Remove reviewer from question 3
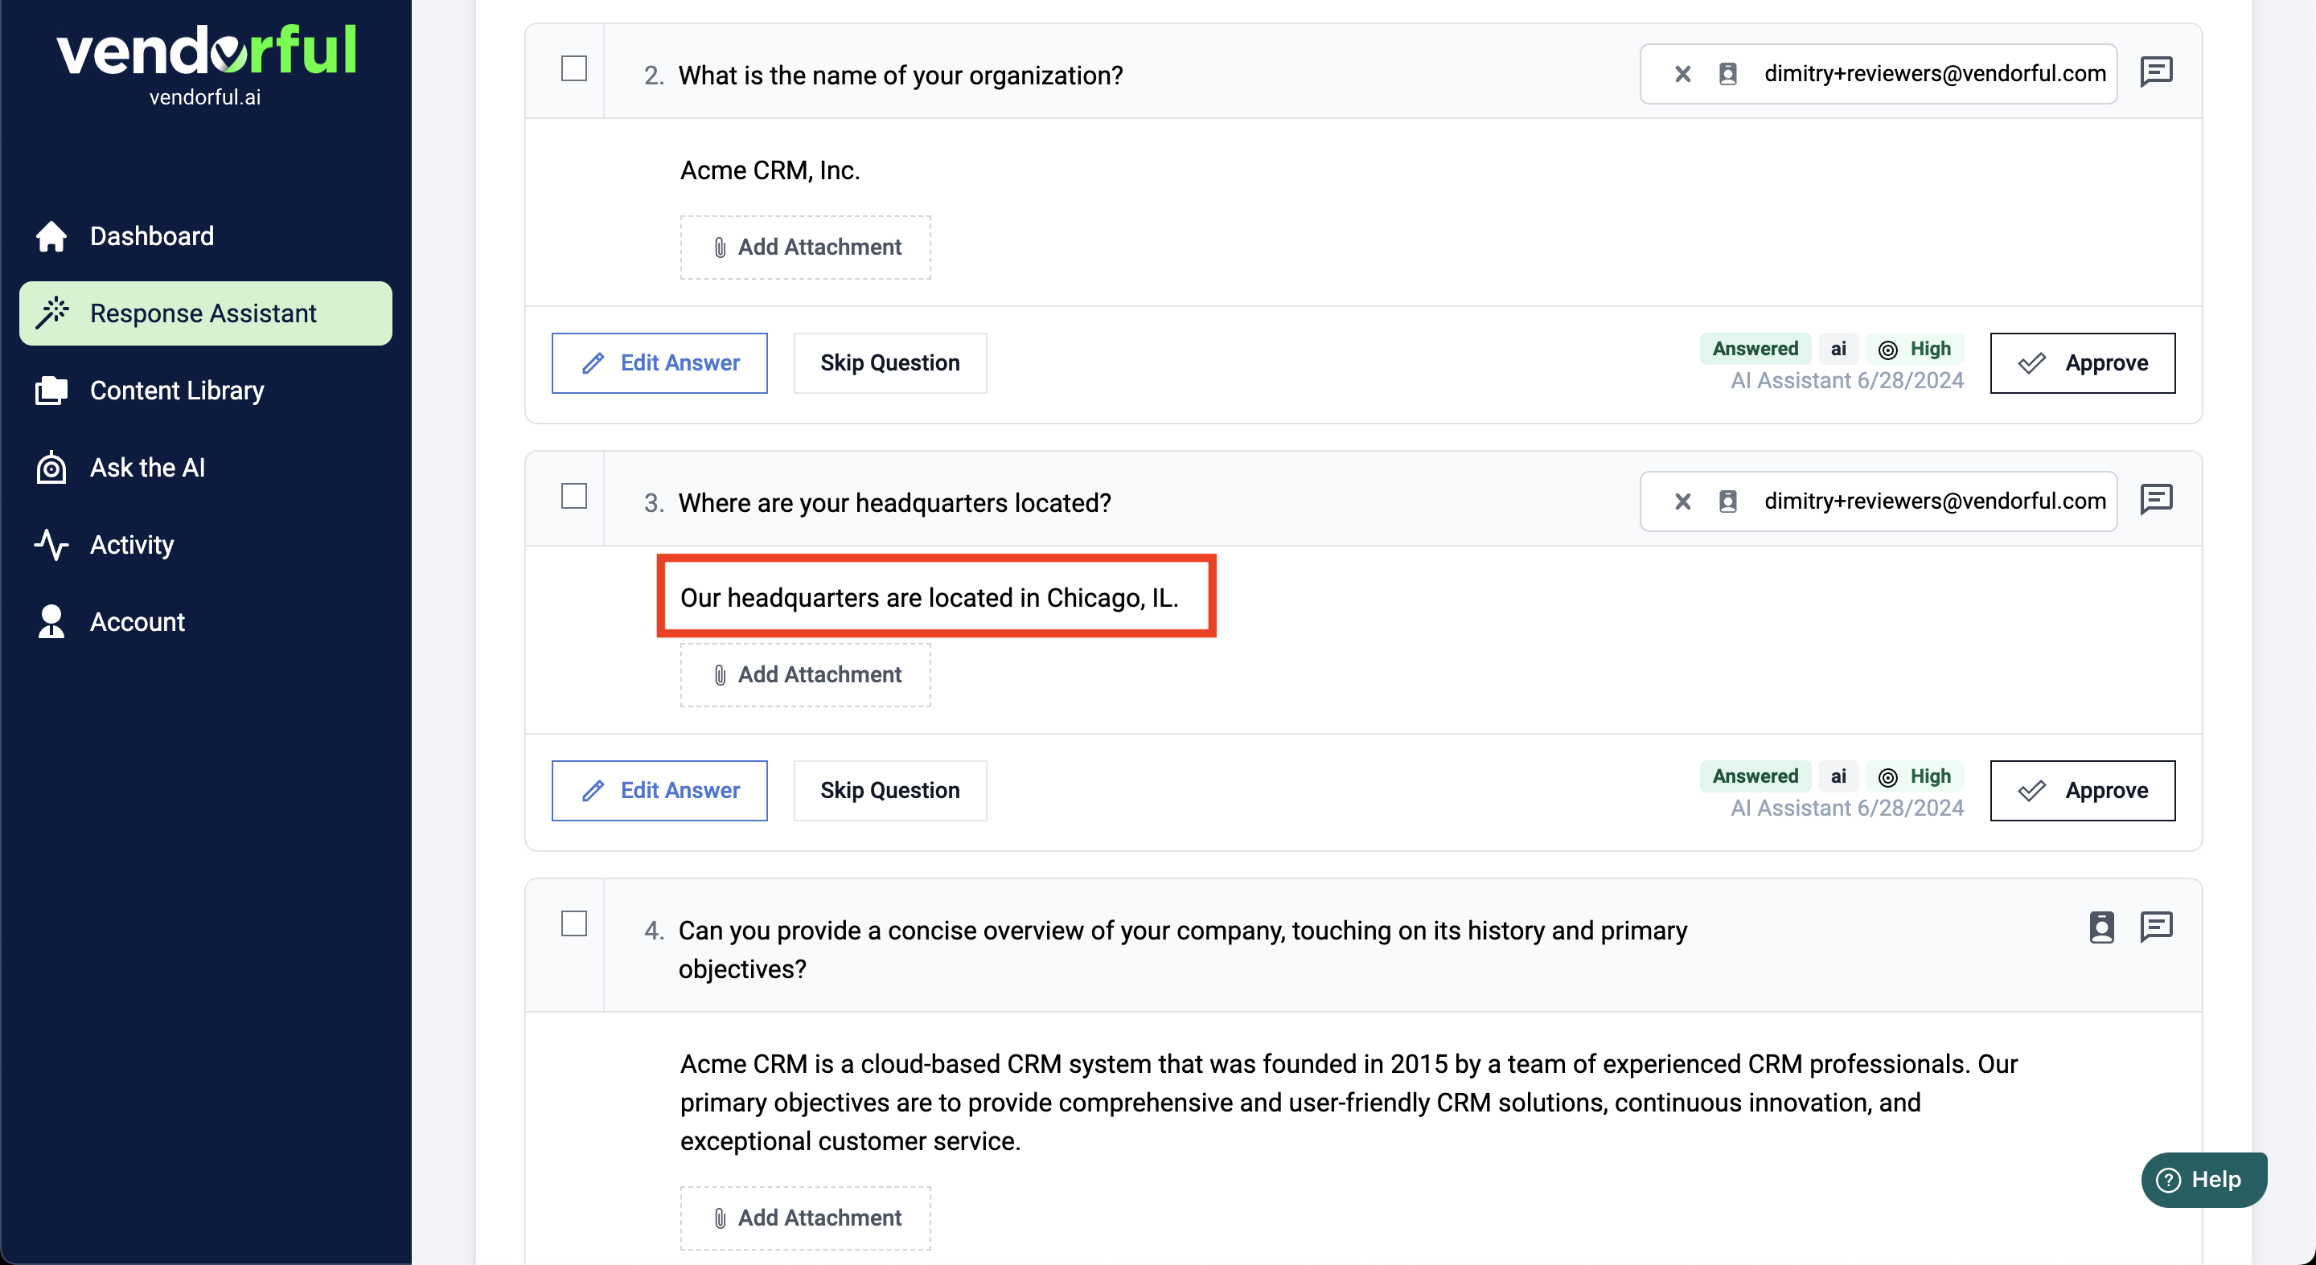The height and width of the screenshot is (1265, 2316). point(1682,501)
